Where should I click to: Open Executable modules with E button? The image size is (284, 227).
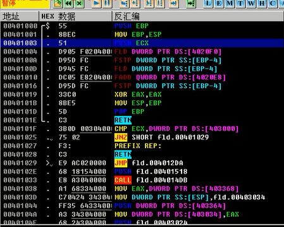pyautogui.click(x=219, y=4)
